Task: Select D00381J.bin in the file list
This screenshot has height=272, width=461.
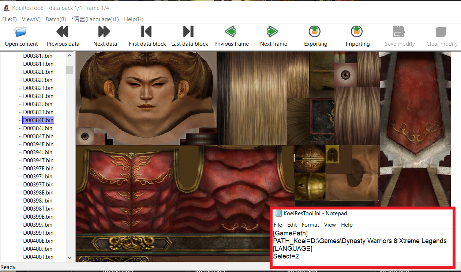Action: [x=38, y=56]
